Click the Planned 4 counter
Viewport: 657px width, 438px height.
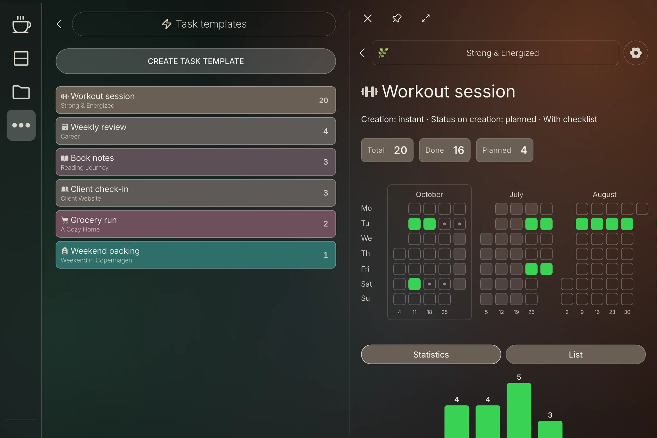[x=505, y=150]
